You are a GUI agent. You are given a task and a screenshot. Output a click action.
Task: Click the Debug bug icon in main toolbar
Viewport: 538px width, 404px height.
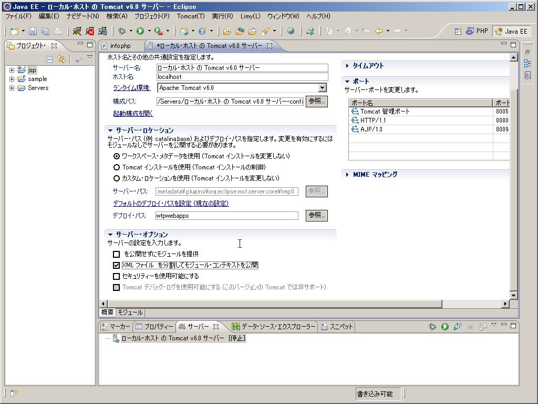click(122, 31)
